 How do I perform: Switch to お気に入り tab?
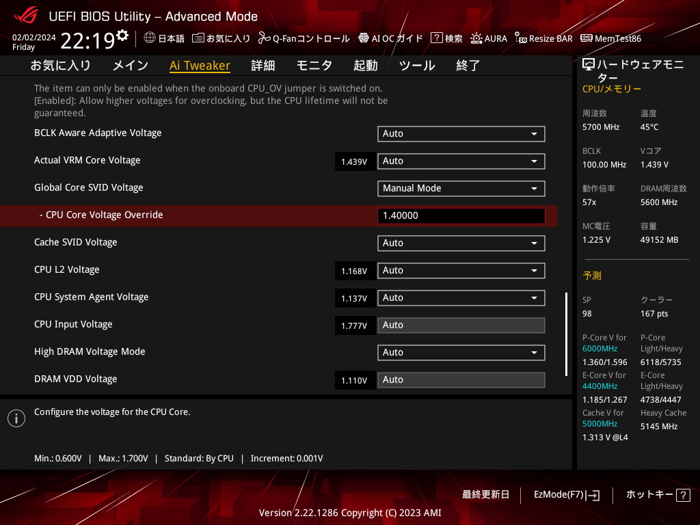tap(60, 66)
